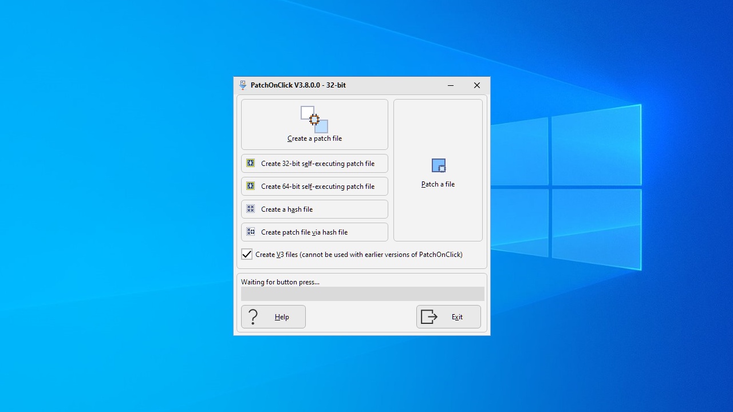The width and height of the screenshot is (733, 412).
Task: Minimize the PatchOnClick window
Action: point(451,85)
